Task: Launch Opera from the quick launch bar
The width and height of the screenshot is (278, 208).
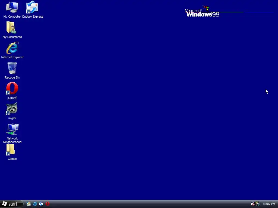Action: coord(47,204)
